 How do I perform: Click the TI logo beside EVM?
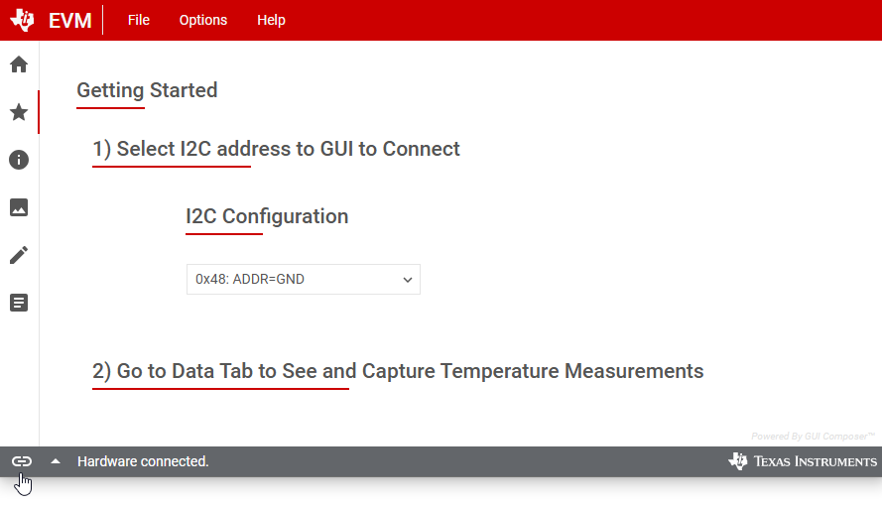[x=23, y=20]
